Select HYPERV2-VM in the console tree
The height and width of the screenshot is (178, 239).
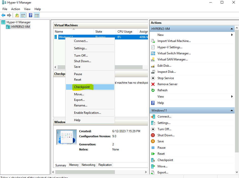click(x=18, y=27)
